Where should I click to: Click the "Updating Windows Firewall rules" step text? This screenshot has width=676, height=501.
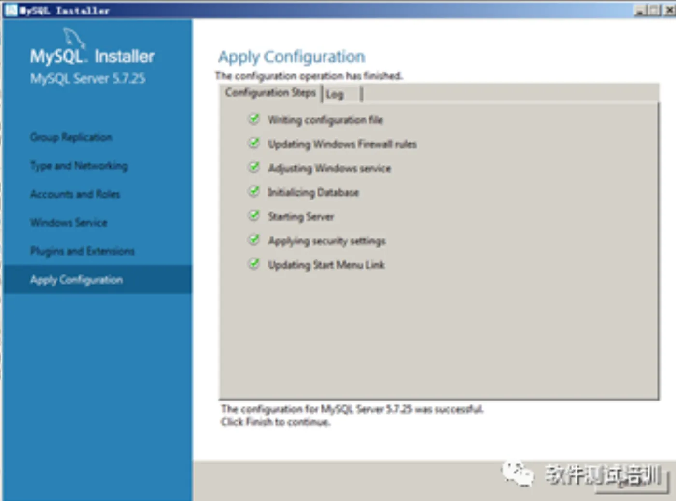click(x=342, y=144)
